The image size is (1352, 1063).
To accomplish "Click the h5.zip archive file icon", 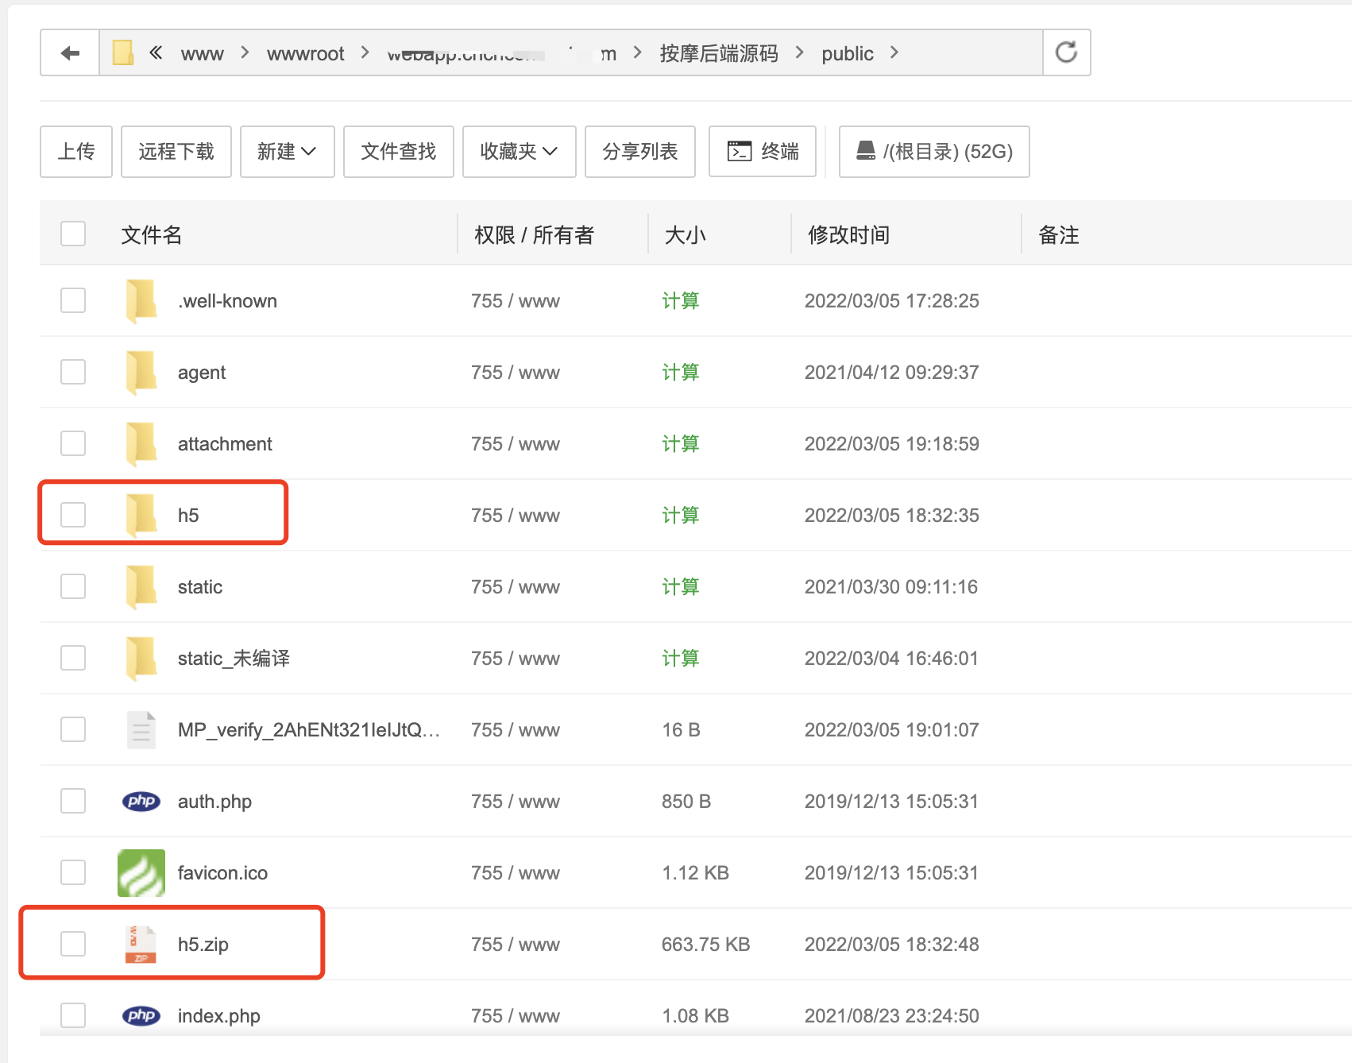I will (141, 944).
